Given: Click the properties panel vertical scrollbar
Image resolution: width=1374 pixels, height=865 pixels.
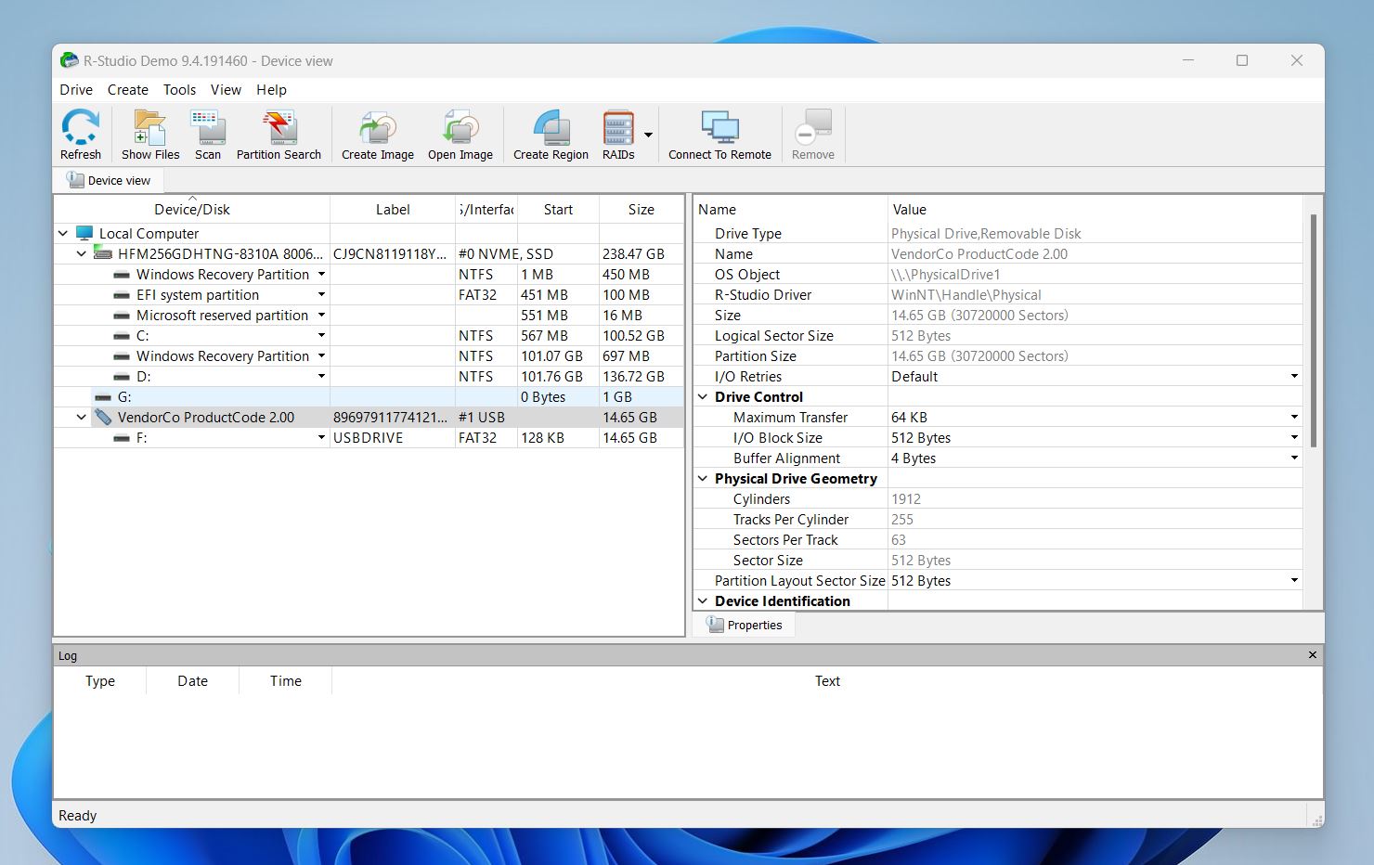Looking at the screenshot, I should (1313, 330).
